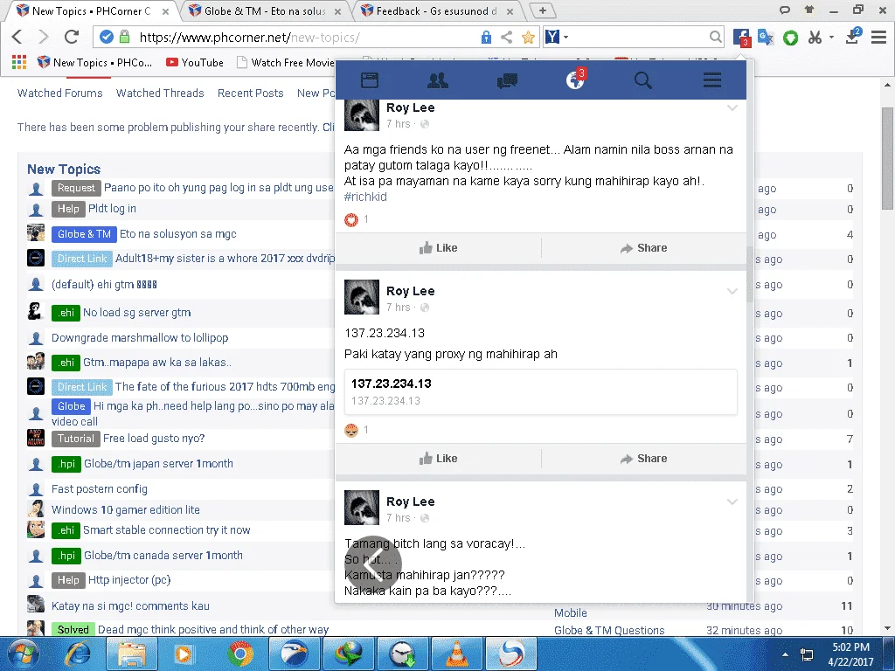Click the blue lock icon in address bar
Image resolution: width=895 pixels, height=671 pixels.
(x=486, y=38)
